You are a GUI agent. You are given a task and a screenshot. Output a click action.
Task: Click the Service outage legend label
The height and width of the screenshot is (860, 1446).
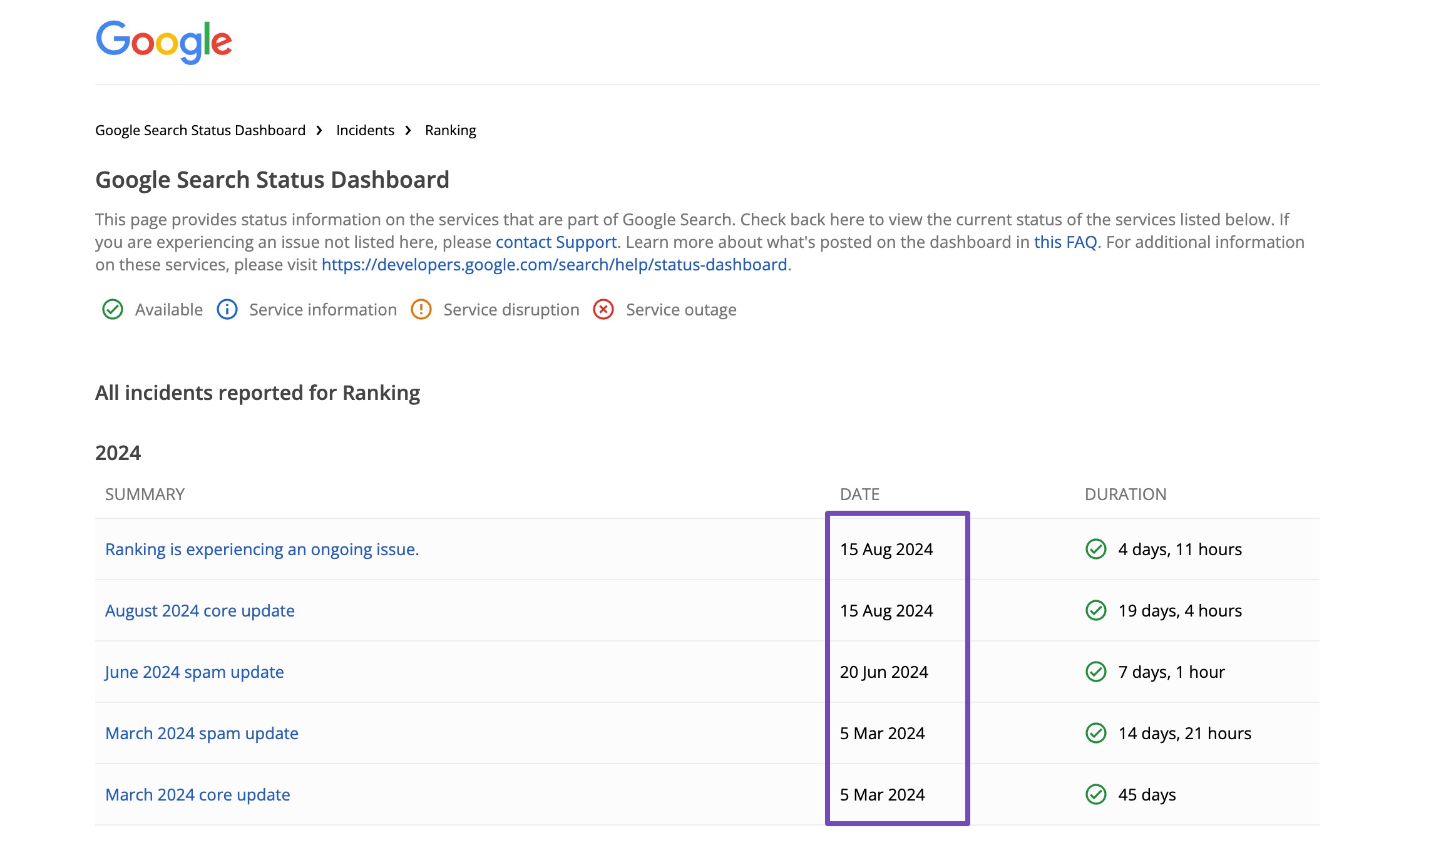pyautogui.click(x=681, y=309)
